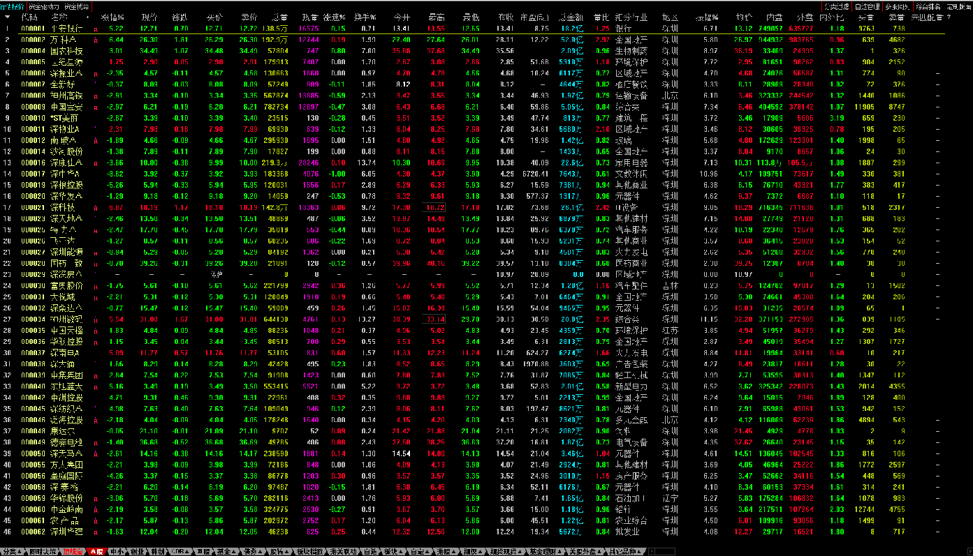This screenshot has height=556, width=973.
Task: Select the 自选 bottom tab
Action: (371, 551)
